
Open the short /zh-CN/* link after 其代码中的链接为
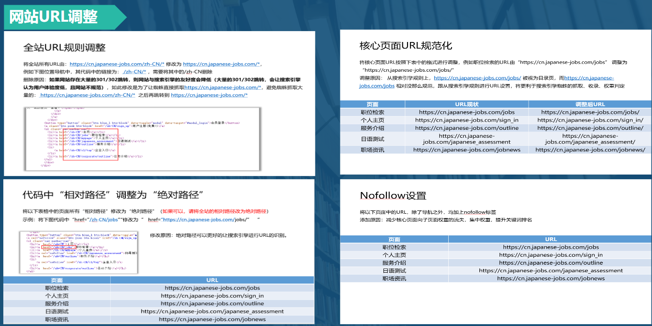tap(134, 72)
